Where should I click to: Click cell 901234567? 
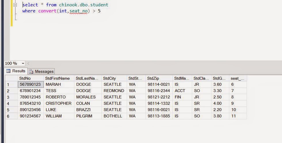point(31,116)
